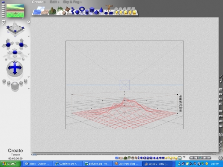Create a Leonardo picture object
223x167 pixels.
pyautogui.click(x=109, y=8)
